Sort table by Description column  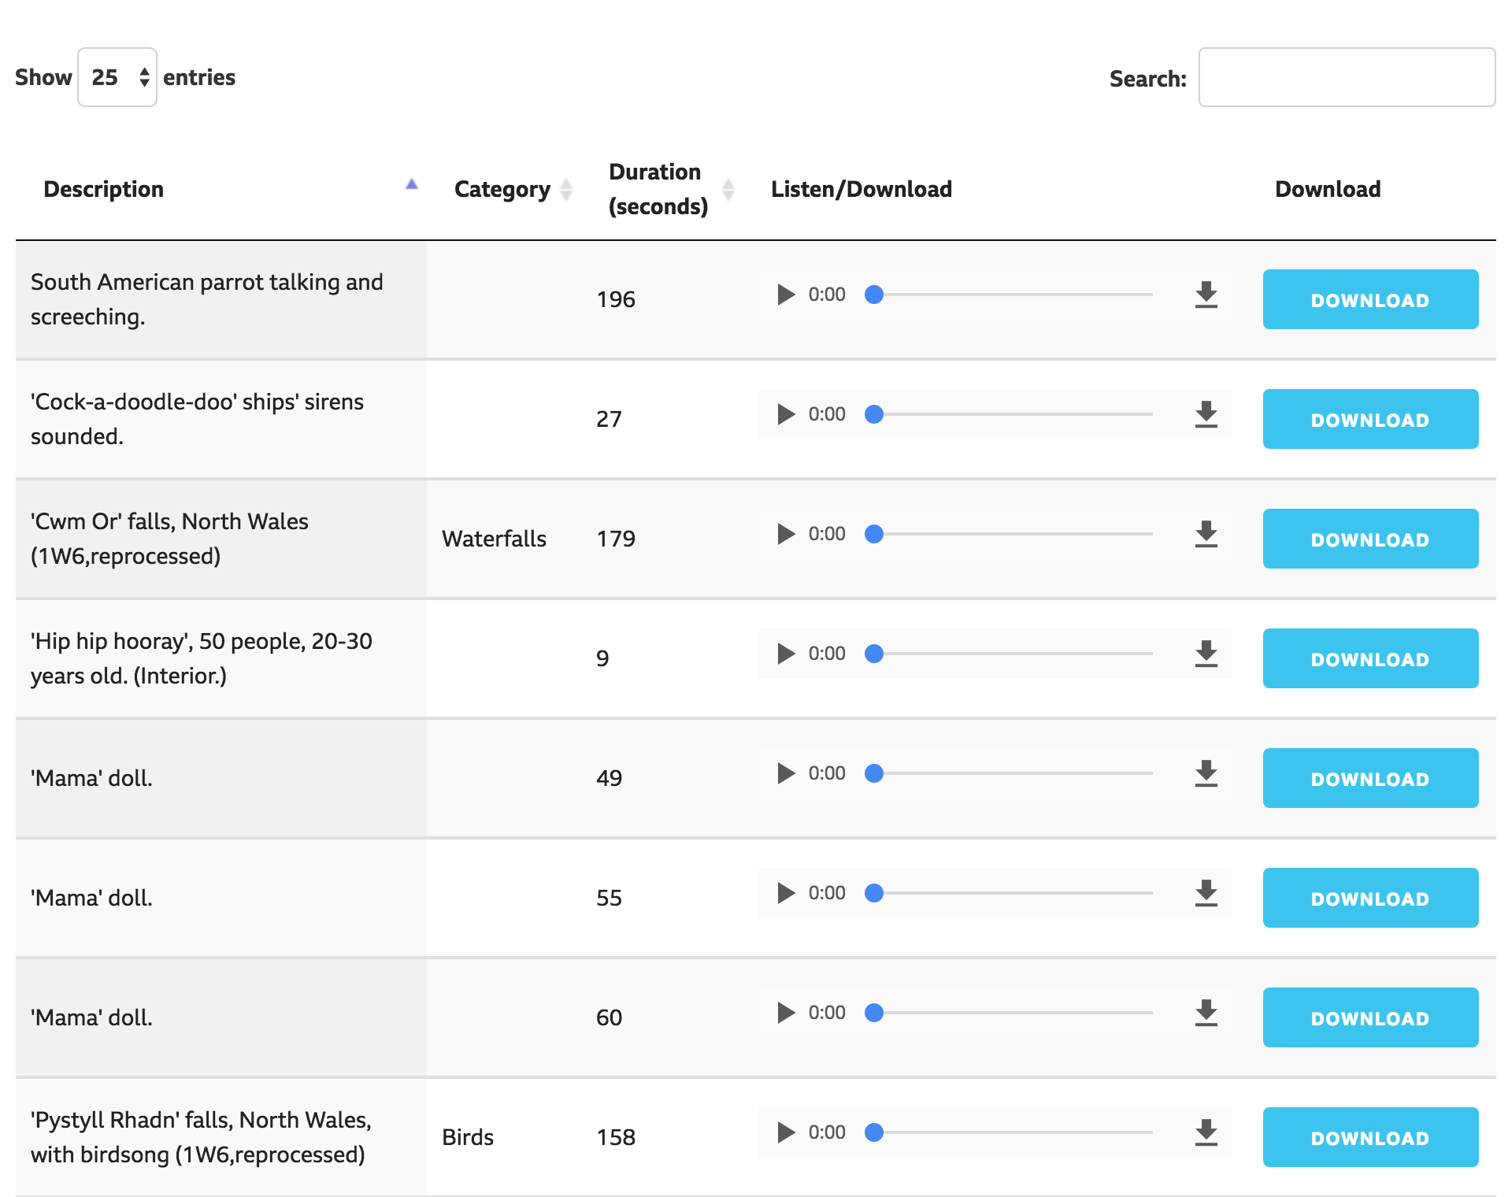point(103,189)
